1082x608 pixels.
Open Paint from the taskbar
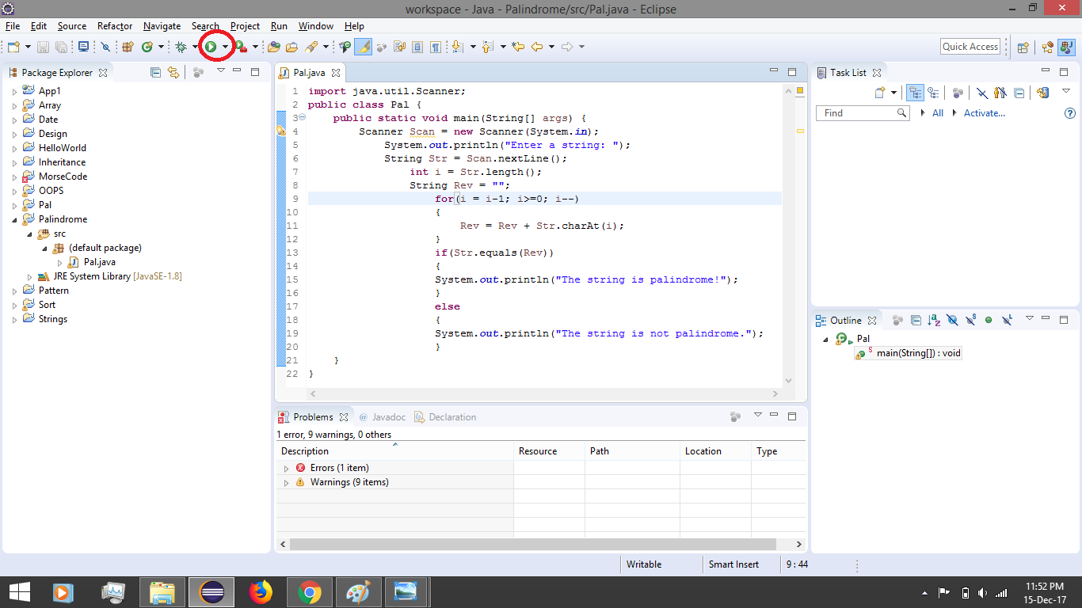(358, 591)
